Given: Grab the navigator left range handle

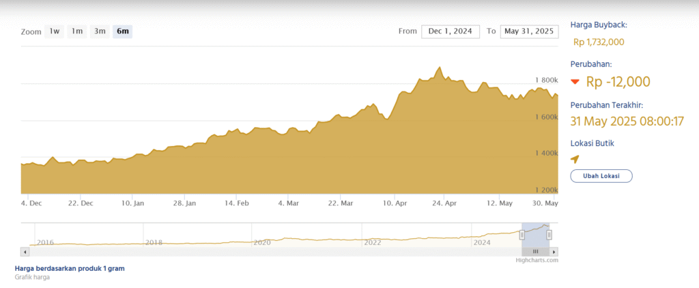Looking at the screenshot, I should coord(522,235).
